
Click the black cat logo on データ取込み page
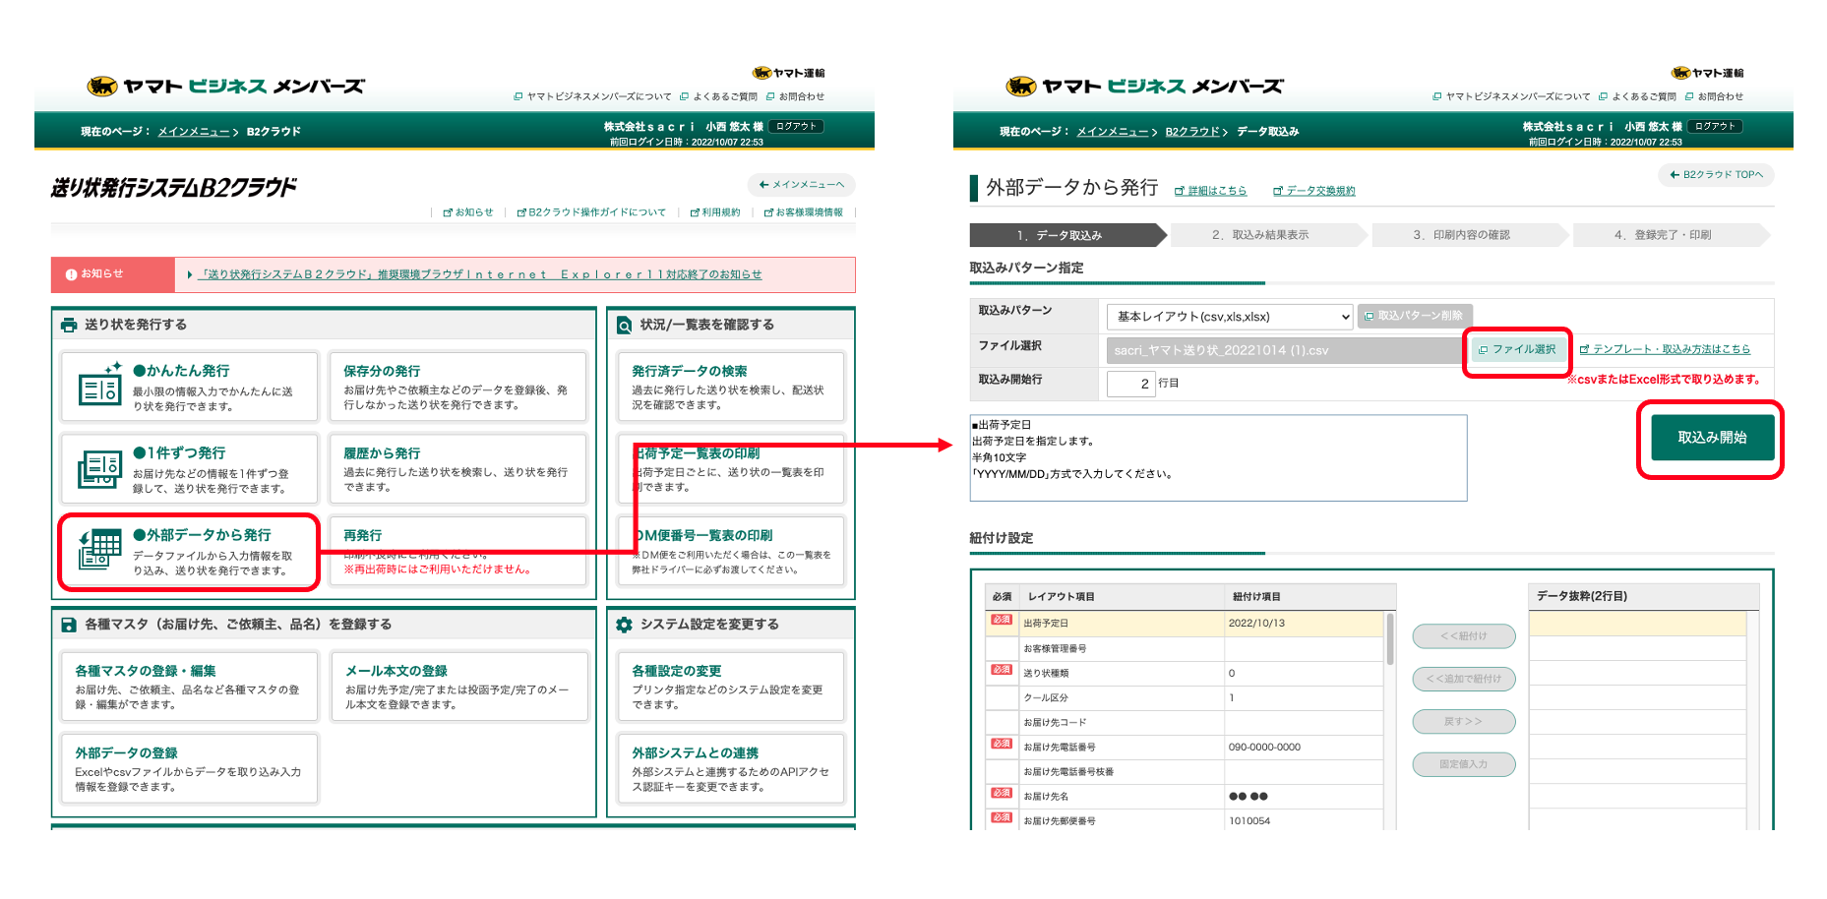1021,87
